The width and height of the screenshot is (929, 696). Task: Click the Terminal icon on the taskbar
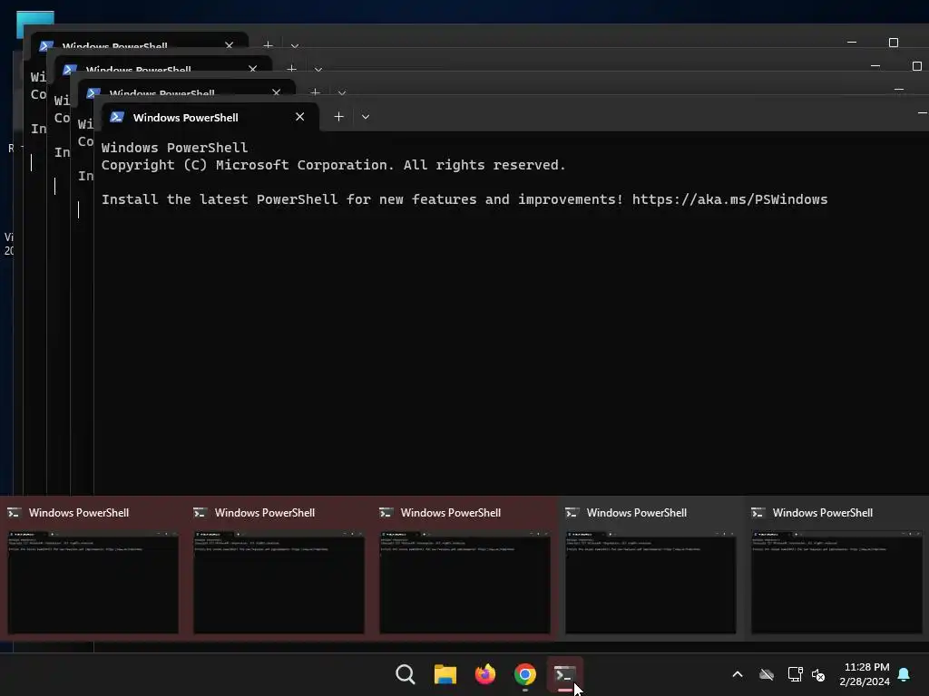tap(564, 674)
